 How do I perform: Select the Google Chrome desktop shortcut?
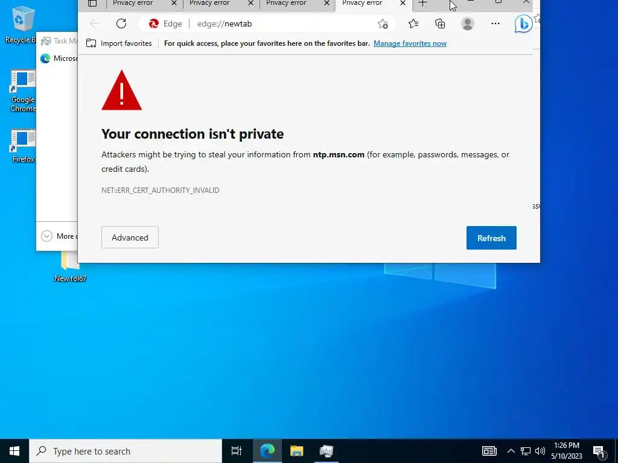[23, 91]
